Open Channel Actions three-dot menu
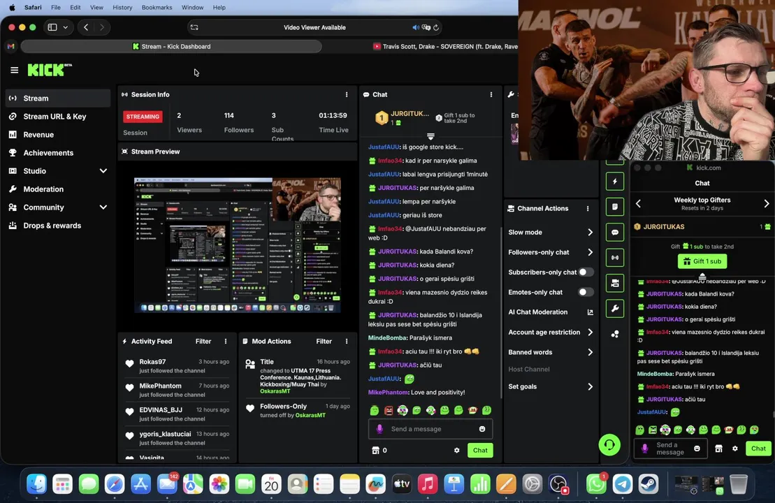This screenshot has width=775, height=503. tap(588, 208)
